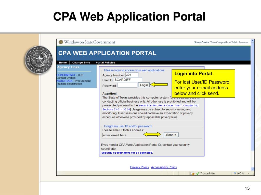Click the 100% zoom value in status bar
This screenshot has width=261, height=195.
(240, 173)
